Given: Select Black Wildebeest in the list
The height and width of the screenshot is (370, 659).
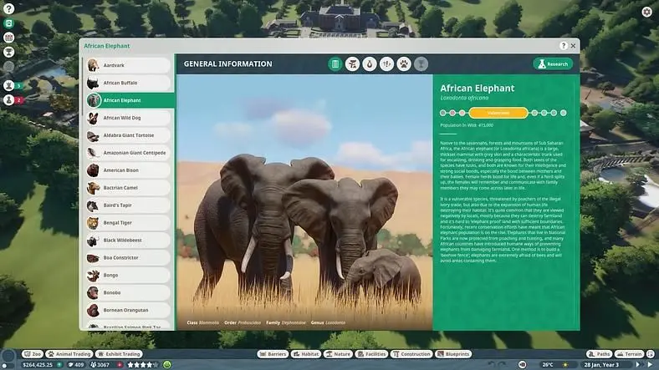Looking at the screenshot, I should [129, 241].
